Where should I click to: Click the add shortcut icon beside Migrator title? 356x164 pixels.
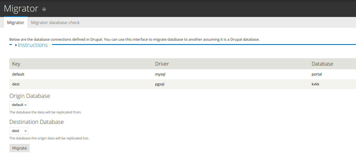44,9
